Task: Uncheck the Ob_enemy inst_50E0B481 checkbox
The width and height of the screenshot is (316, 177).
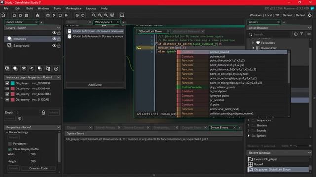Action: [x=7, y=88]
